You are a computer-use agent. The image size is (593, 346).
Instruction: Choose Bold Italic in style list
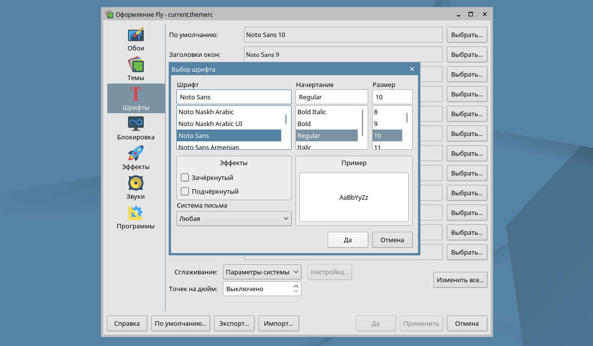[312, 112]
